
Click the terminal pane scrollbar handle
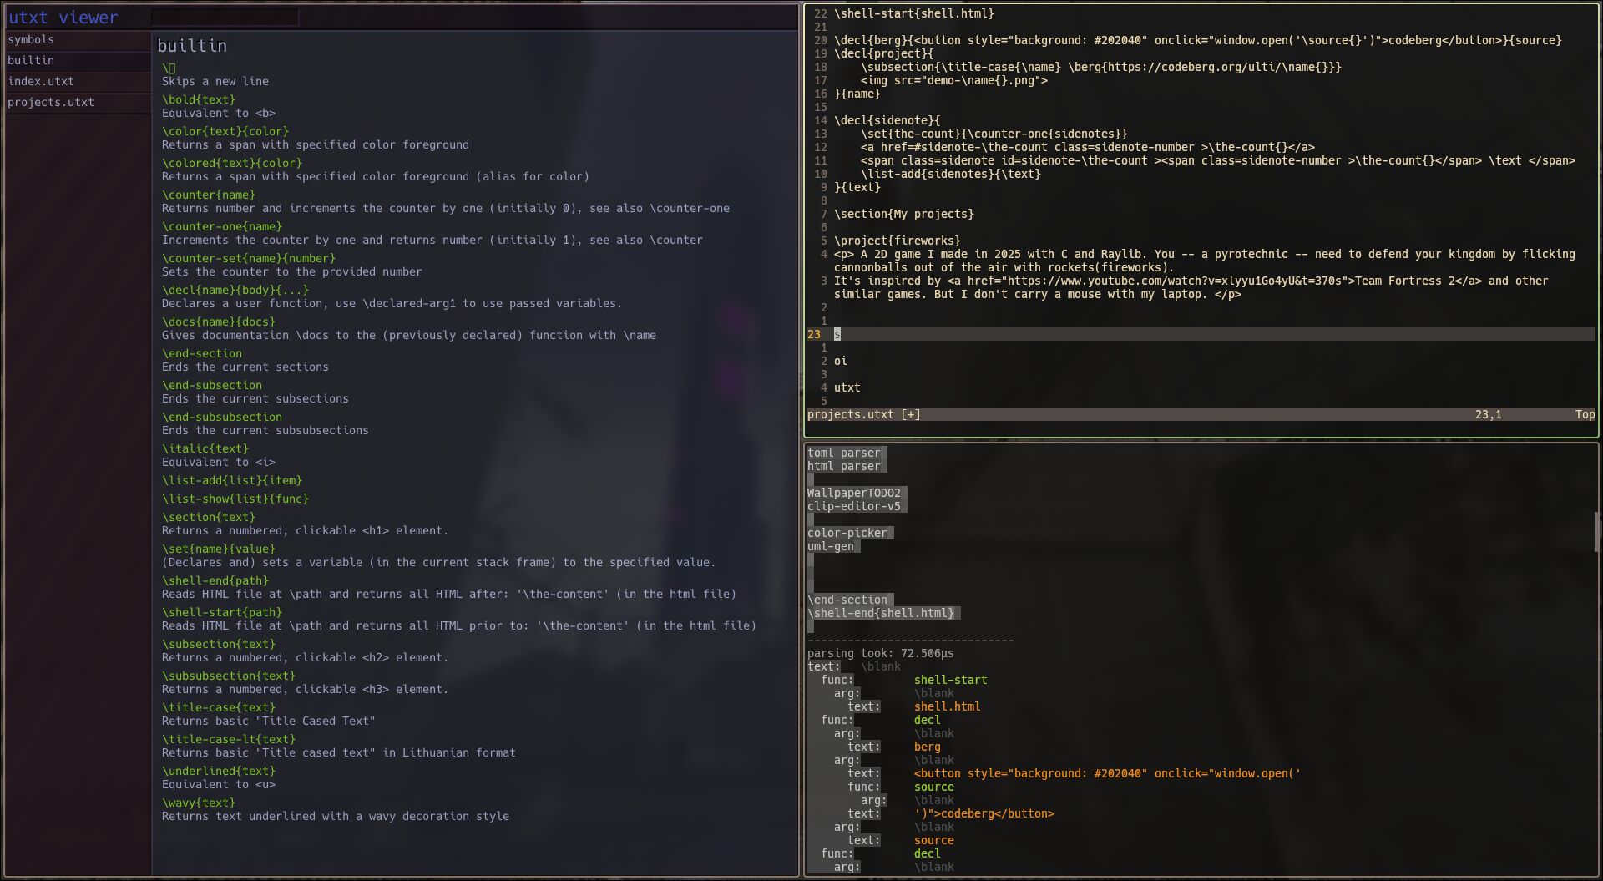[1596, 532]
